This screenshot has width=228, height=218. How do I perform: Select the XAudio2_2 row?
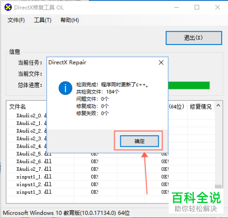click(26, 131)
